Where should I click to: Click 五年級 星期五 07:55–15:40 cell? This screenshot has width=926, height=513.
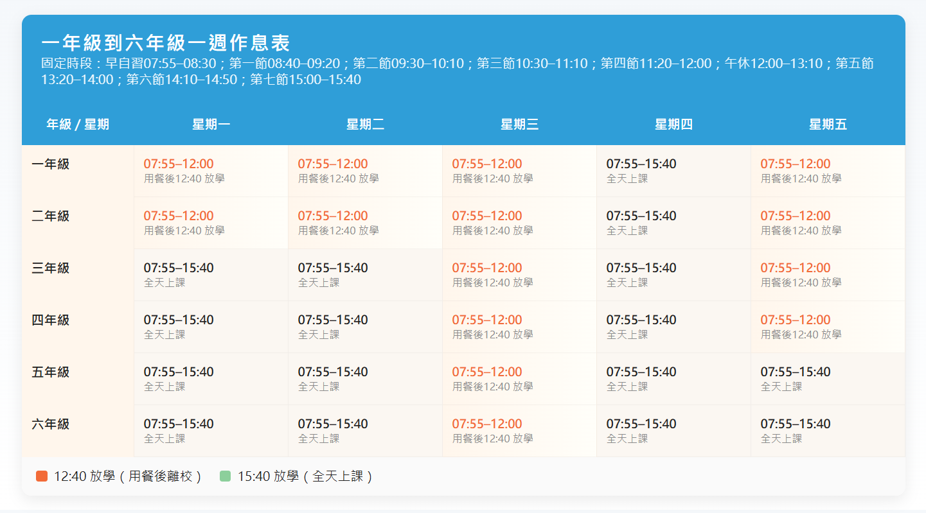[x=828, y=379]
